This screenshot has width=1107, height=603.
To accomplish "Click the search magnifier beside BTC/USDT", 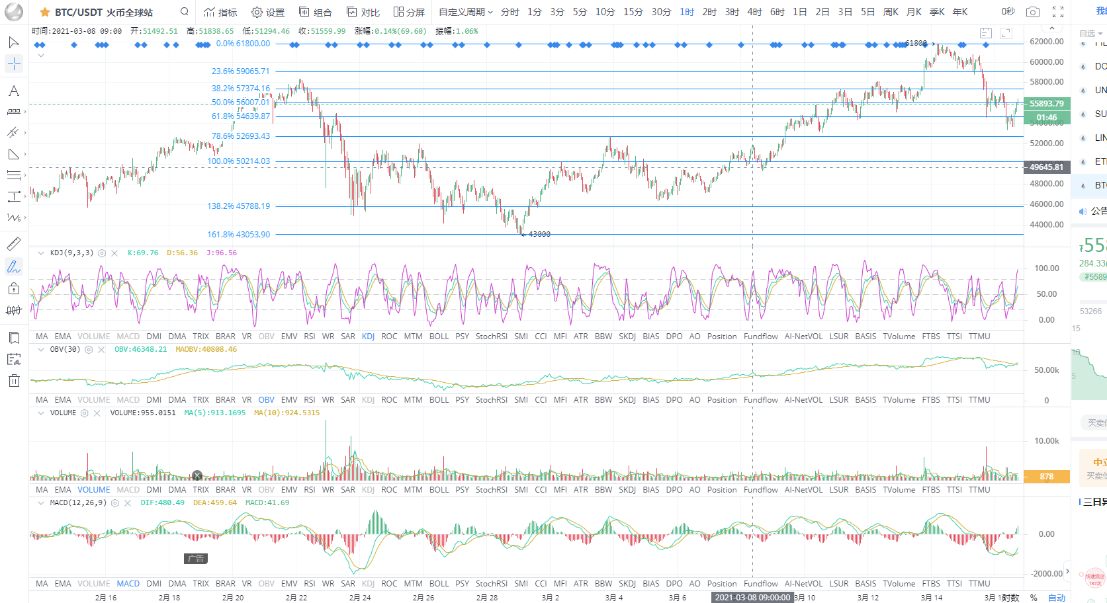I will pos(185,12).
